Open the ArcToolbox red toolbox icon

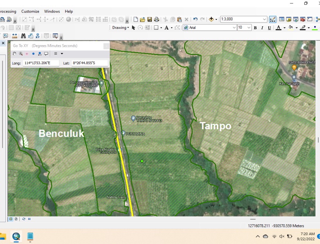point(302,19)
